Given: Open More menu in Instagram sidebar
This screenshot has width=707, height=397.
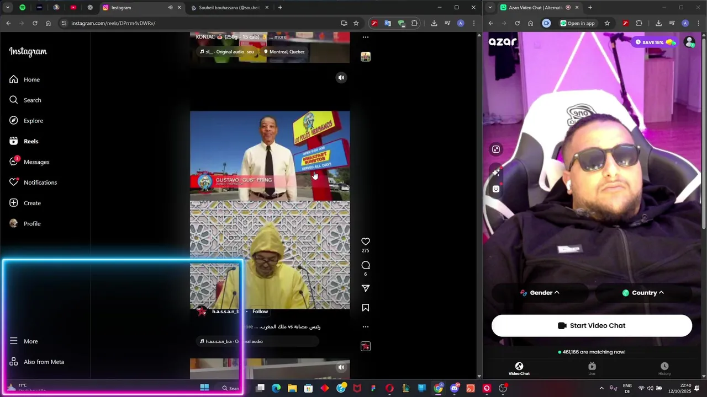Looking at the screenshot, I should [24, 341].
